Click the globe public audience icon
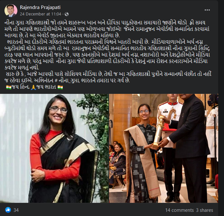224x216 pixels. pos(67,14)
